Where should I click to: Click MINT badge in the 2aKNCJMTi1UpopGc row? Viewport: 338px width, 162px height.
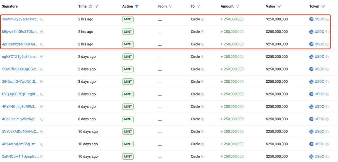tap(128, 156)
